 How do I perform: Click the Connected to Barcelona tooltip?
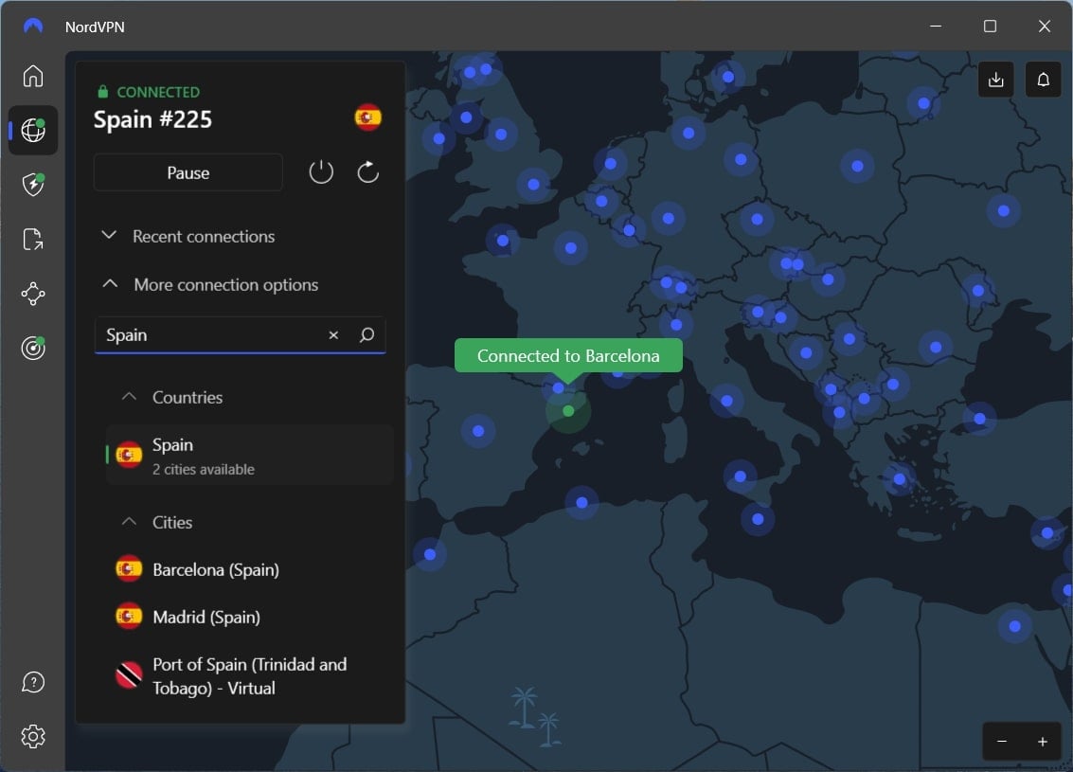coord(568,356)
